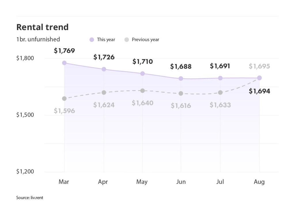295x207 pixels.
Task: Select the August data point marker
Action: point(259,78)
